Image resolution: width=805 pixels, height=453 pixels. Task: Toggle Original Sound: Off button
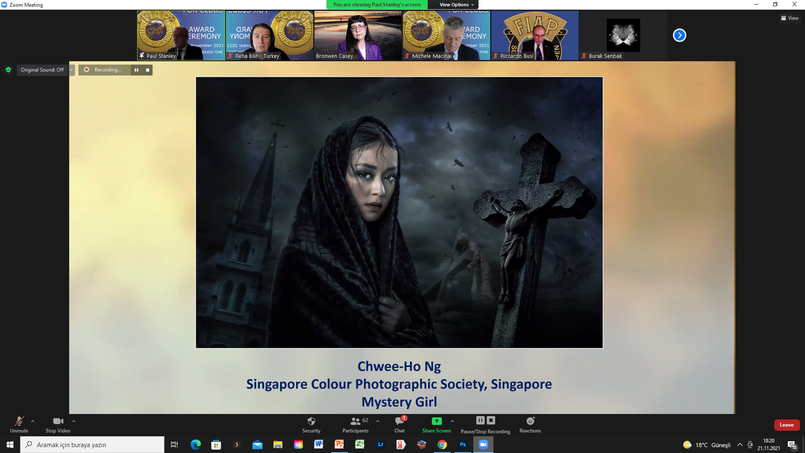(42, 70)
